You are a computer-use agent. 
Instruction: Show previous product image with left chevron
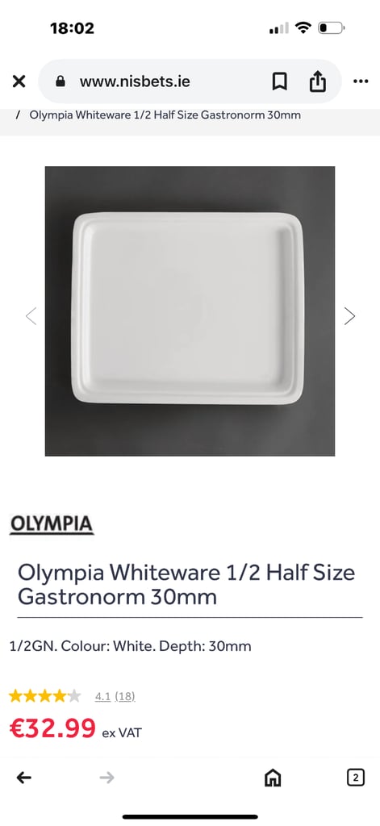point(31,315)
